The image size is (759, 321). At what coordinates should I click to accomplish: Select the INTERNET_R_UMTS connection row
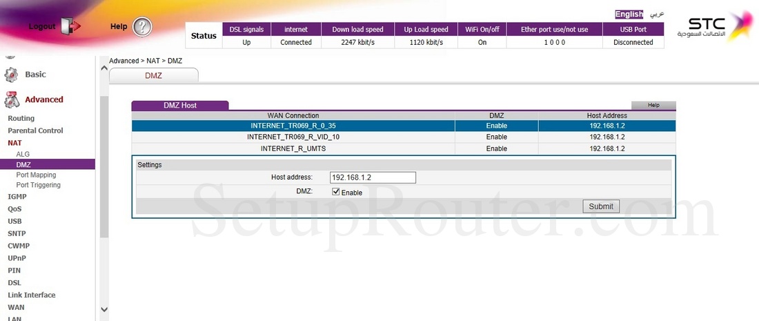[293, 148]
